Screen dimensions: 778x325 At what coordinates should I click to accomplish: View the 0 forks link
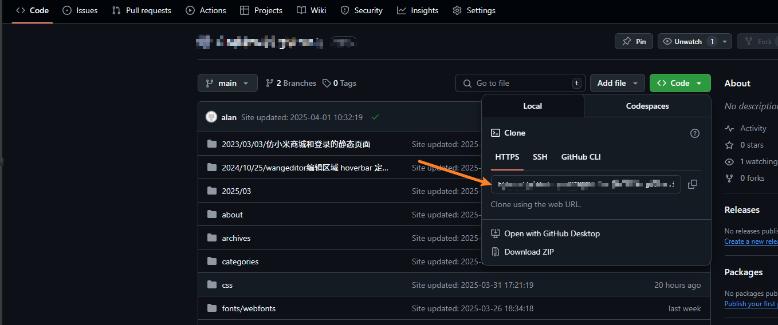click(x=745, y=179)
